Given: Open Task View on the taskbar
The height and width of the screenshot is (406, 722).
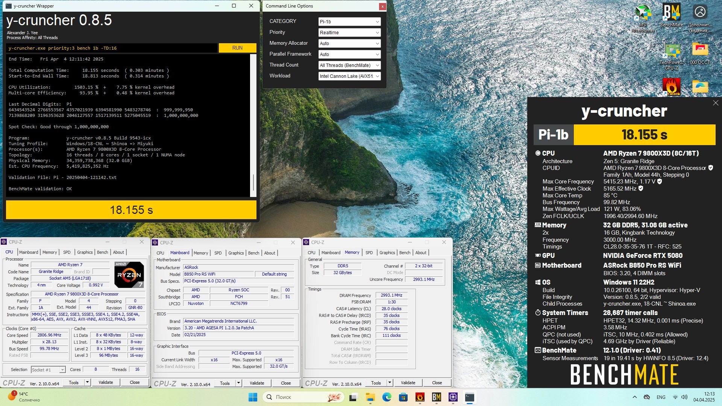Looking at the screenshot, I should click(353, 397).
